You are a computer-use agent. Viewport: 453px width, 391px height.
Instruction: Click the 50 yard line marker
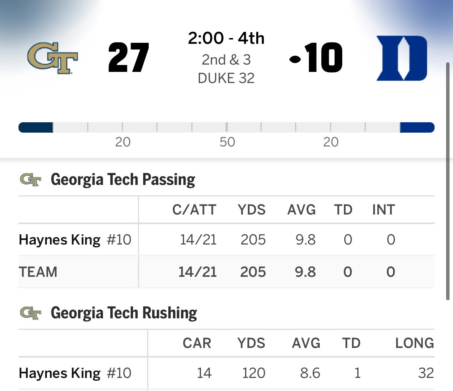pos(227,142)
